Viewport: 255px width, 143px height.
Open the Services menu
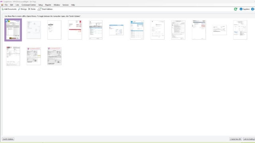coord(65,5)
